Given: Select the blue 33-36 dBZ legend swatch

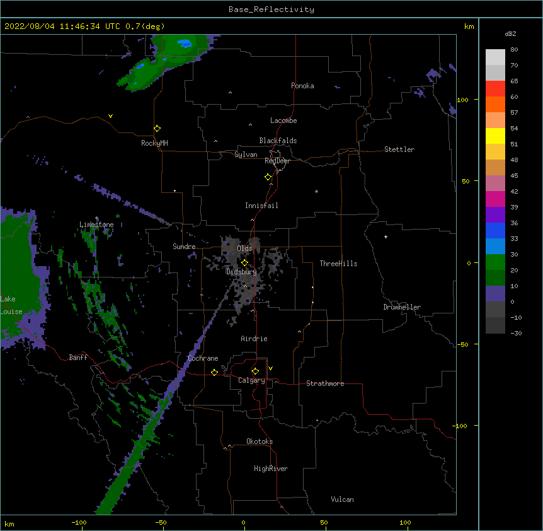Looking at the screenshot, I should (495, 230).
